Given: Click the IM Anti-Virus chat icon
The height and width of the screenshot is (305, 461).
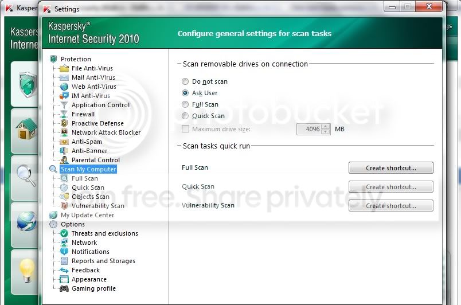Looking at the screenshot, I should 64,96.
